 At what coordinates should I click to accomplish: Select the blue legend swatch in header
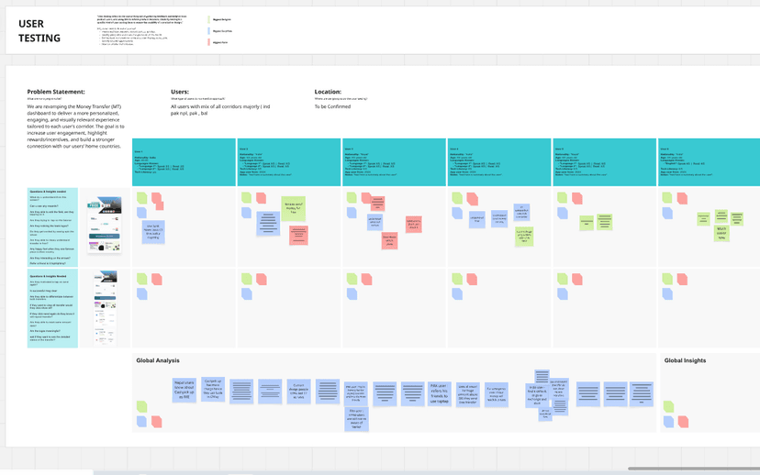coord(209,31)
